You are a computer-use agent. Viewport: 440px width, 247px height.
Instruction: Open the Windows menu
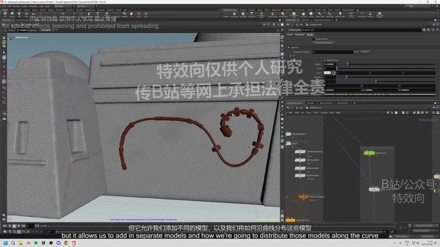click(x=33, y=6)
